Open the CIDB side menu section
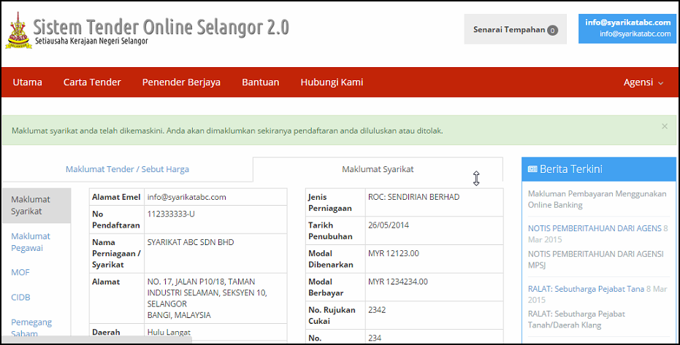 [22, 298]
